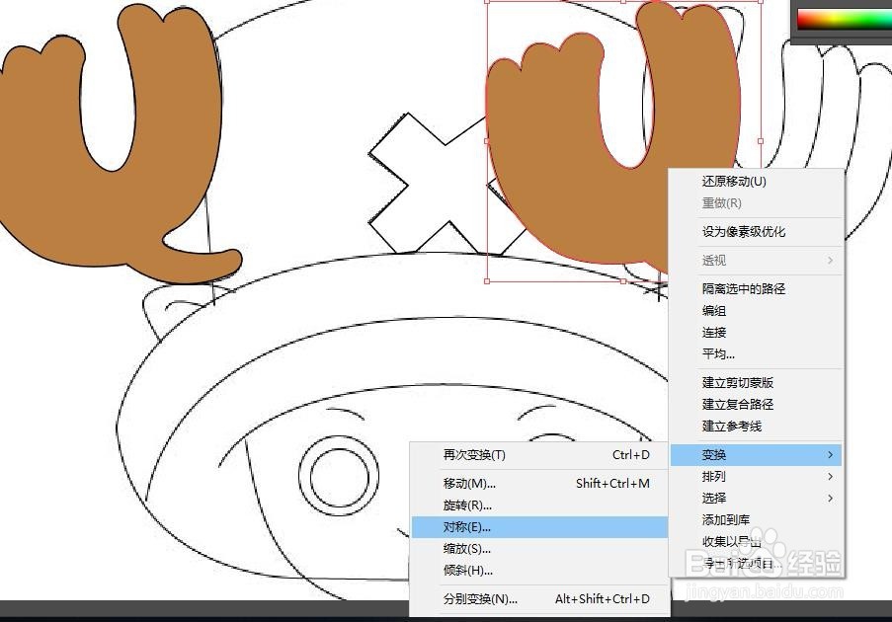Choose 再次变换(T) in submenu
892x622 pixels.
[539, 455]
